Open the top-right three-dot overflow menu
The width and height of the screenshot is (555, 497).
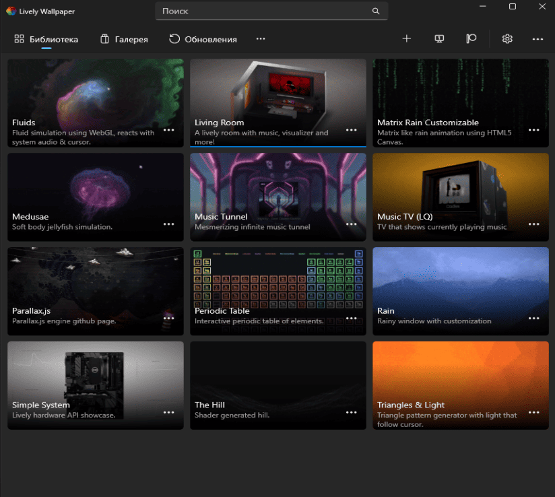tap(537, 39)
